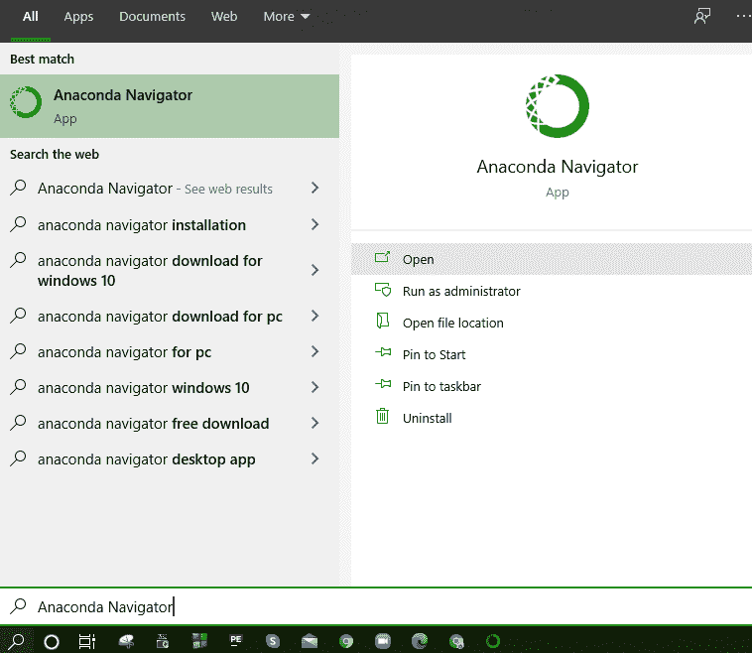This screenshot has height=653, width=752.
Task: Click the Open file location icon
Action: pos(382,323)
